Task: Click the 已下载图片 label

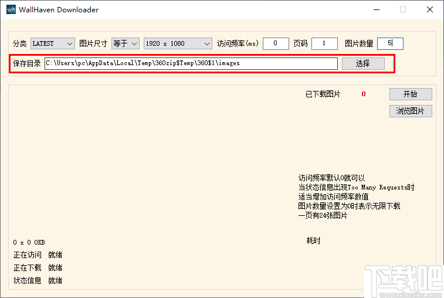Action: [x=323, y=94]
